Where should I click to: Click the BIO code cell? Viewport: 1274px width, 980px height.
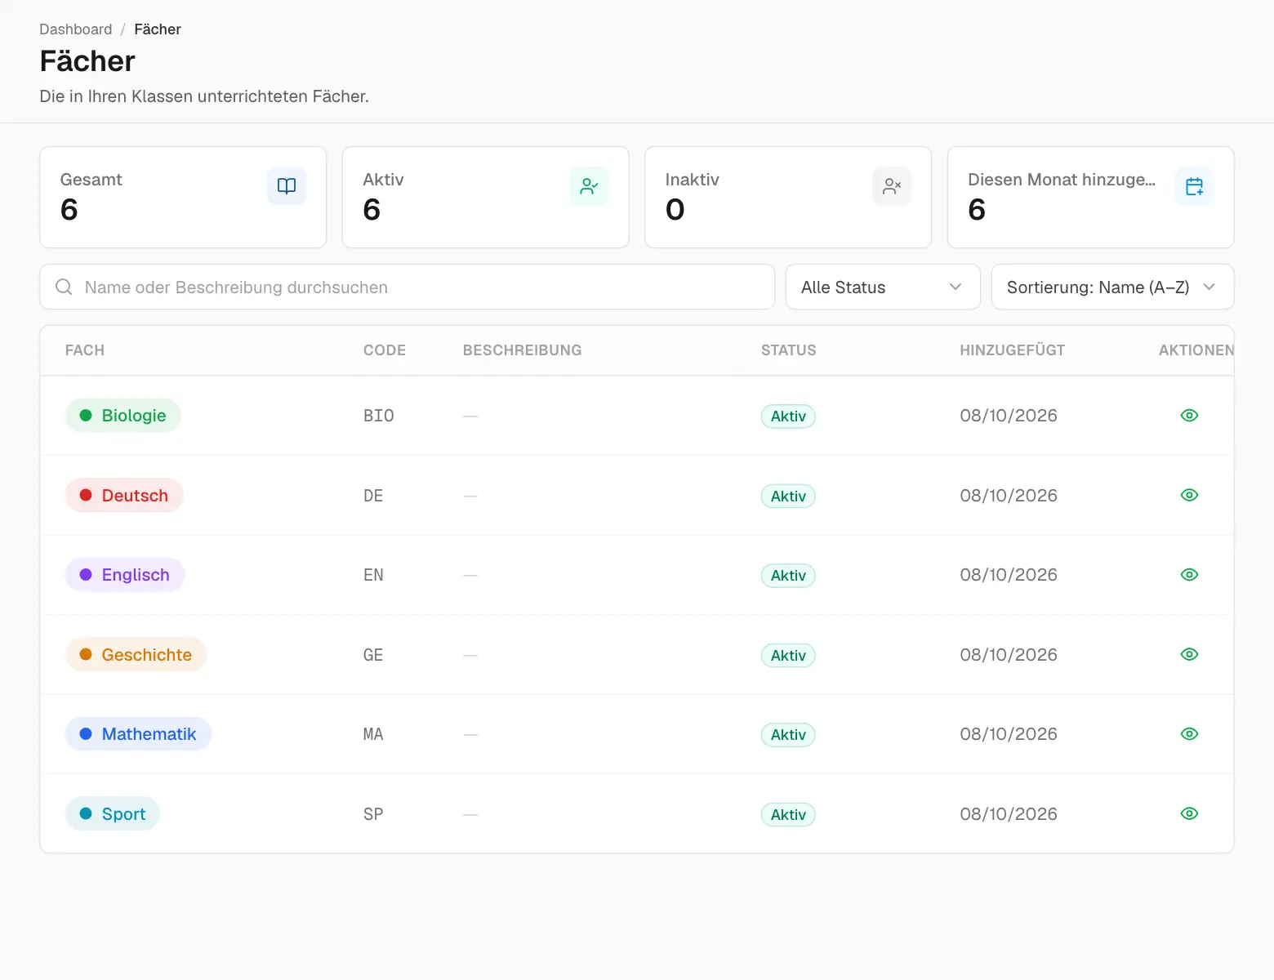pos(379,416)
